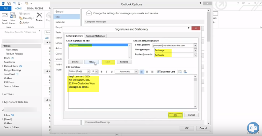Click help question mark in Signatures dialog
Viewport: 262px width, 136px height.
[189, 28]
